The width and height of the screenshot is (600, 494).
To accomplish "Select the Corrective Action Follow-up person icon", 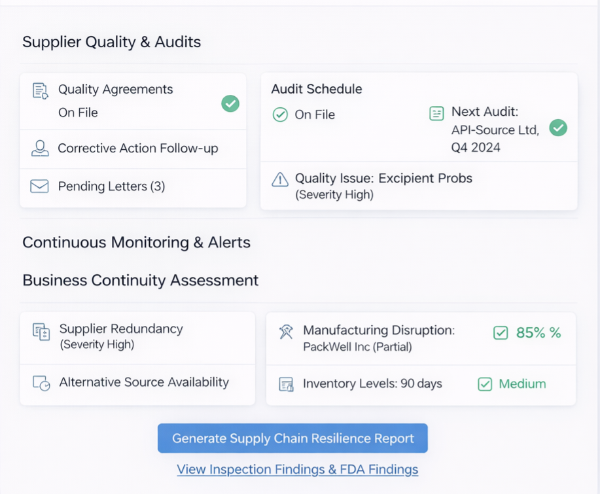I will pyautogui.click(x=39, y=149).
